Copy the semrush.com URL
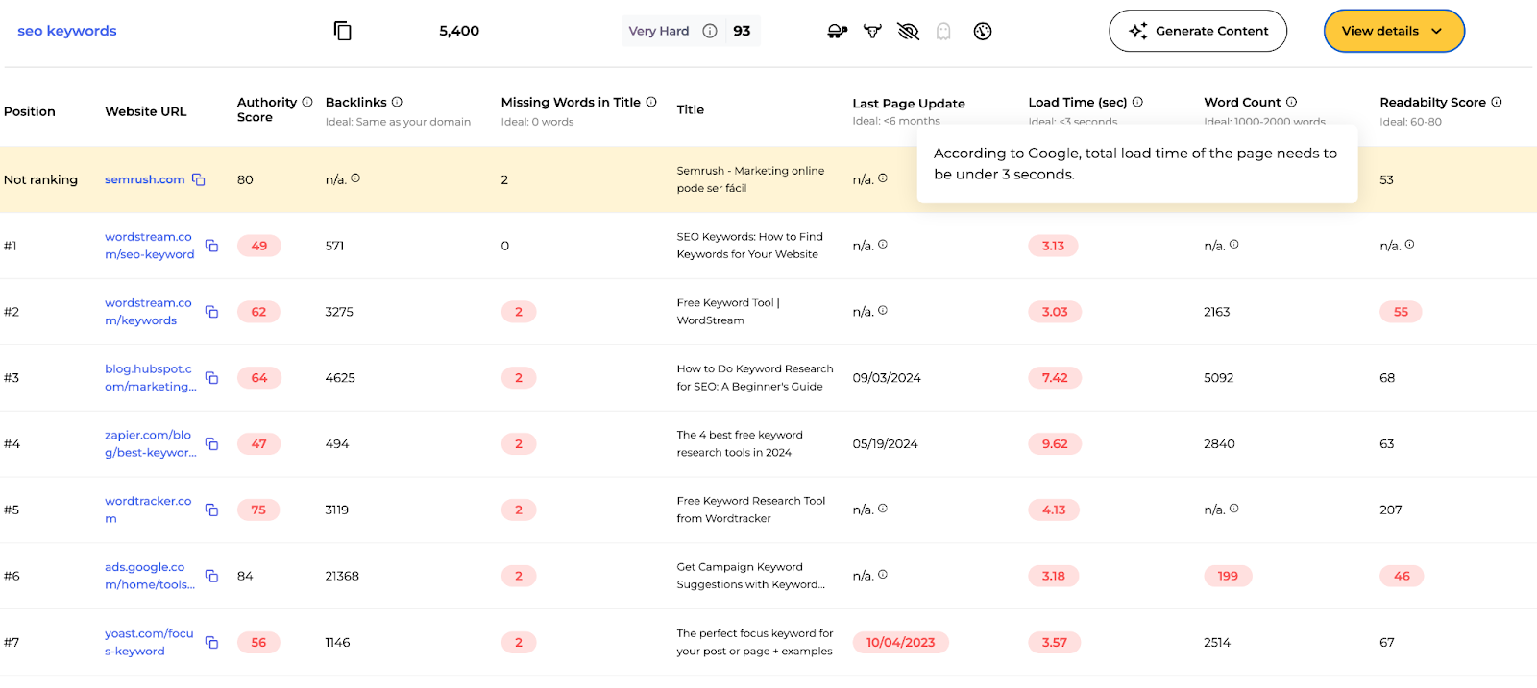The height and width of the screenshot is (688, 1537). 199,179
